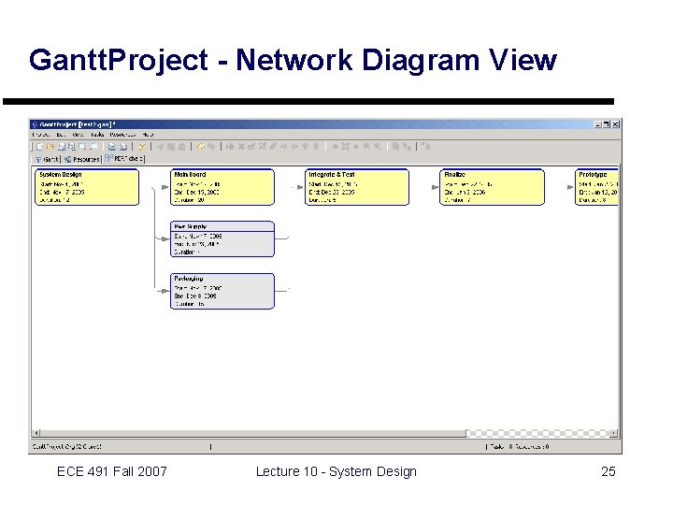Select the Pwr Supply task node
This screenshot has width=673, height=505.
coord(222,239)
